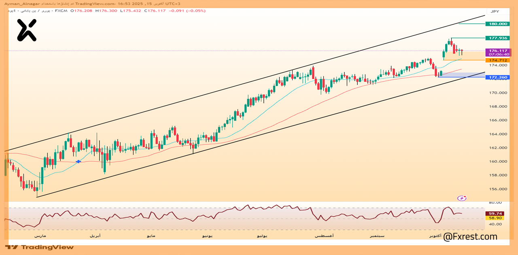Click the 160.000 level on price scale
This screenshot has width=518, height=255.
(497, 161)
